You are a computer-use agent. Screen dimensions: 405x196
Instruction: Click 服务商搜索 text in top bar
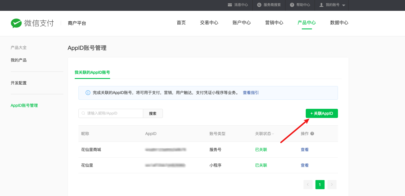coord(272,5)
